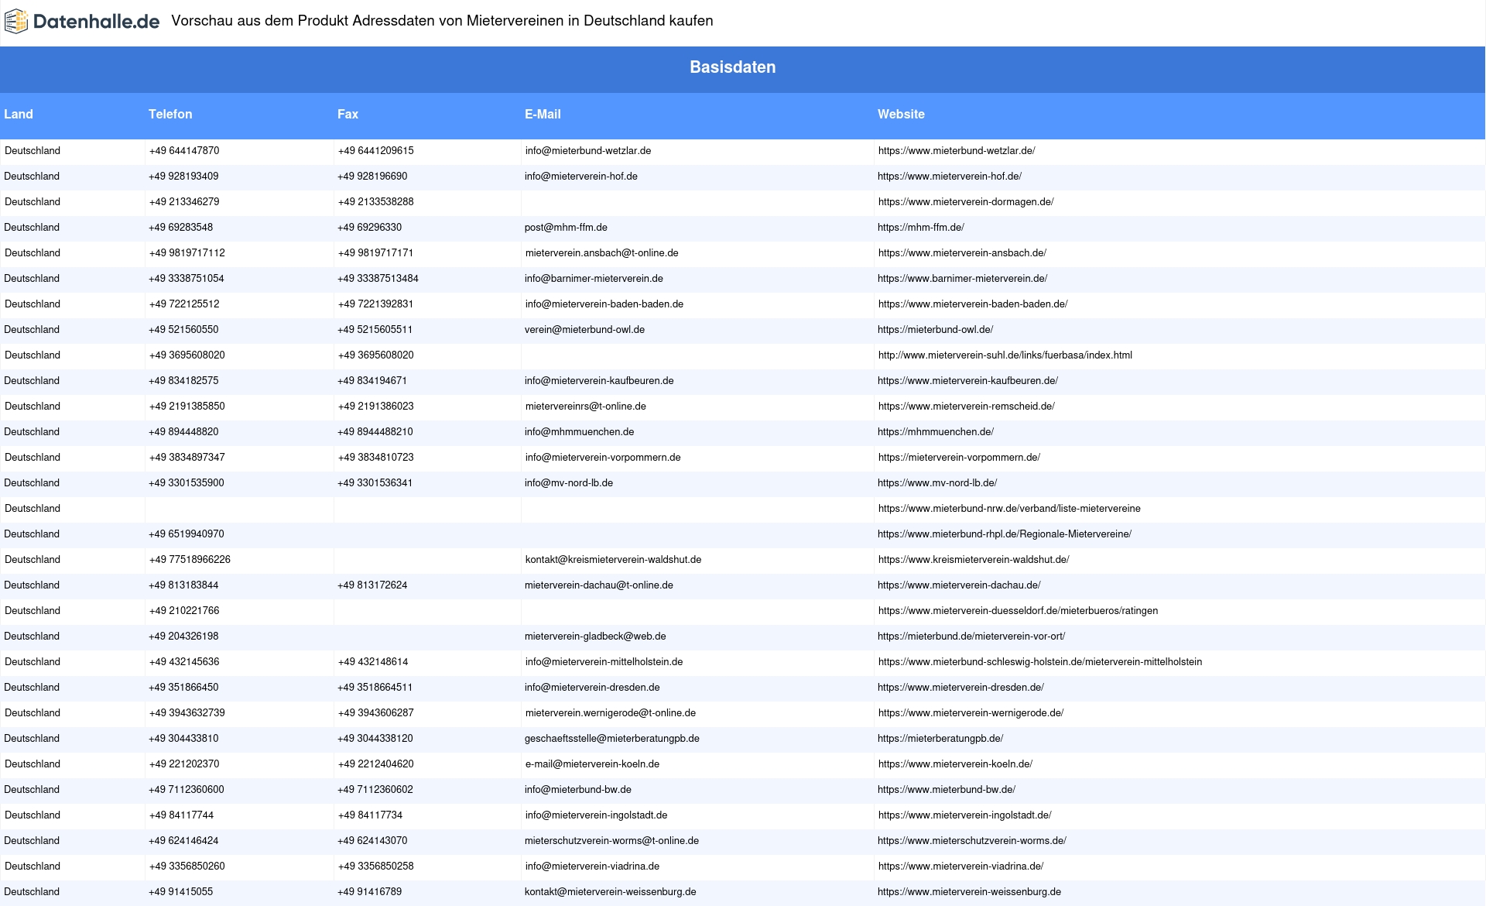The image size is (1486, 906).
Task: Select the page title text about Mietervereinen
Action: pyautogui.click(x=442, y=21)
